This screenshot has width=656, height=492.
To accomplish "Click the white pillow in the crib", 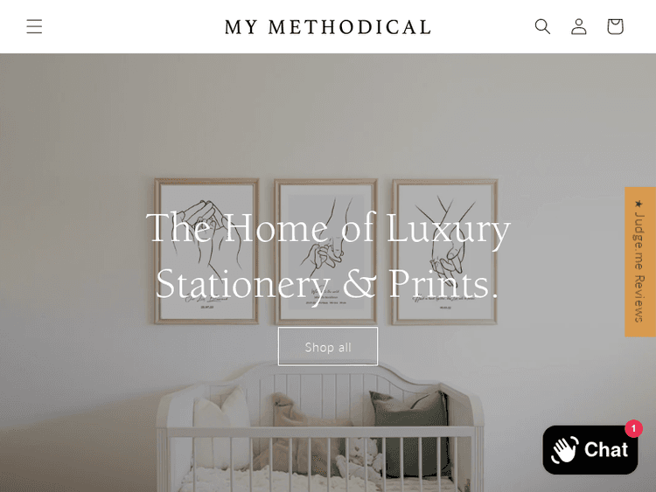I will (221, 431).
